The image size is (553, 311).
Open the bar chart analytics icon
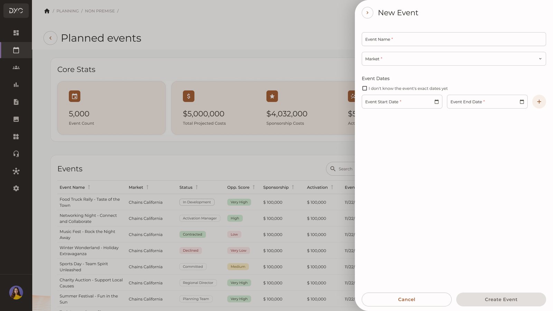coord(16,85)
